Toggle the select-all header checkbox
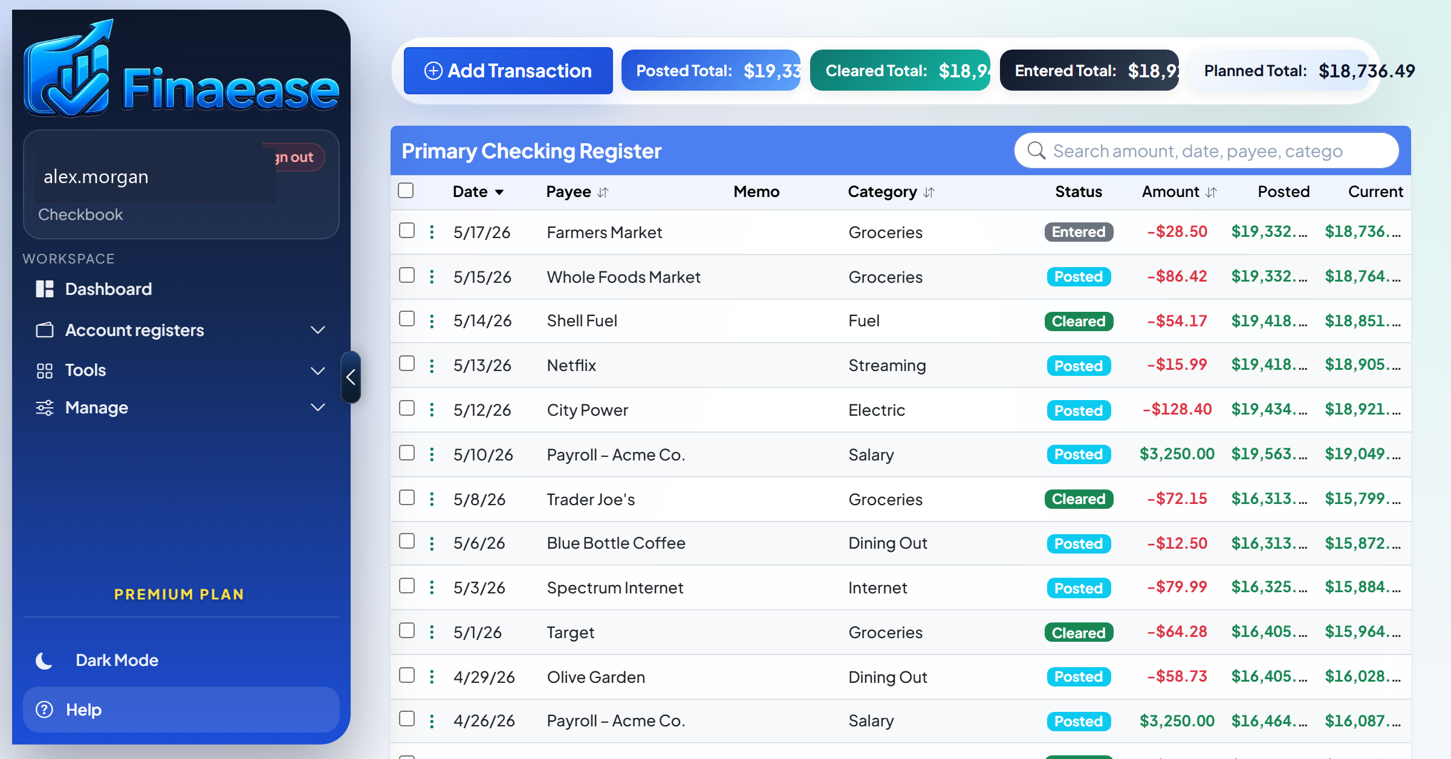Viewport: 1451px width, 759px height. (406, 190)
